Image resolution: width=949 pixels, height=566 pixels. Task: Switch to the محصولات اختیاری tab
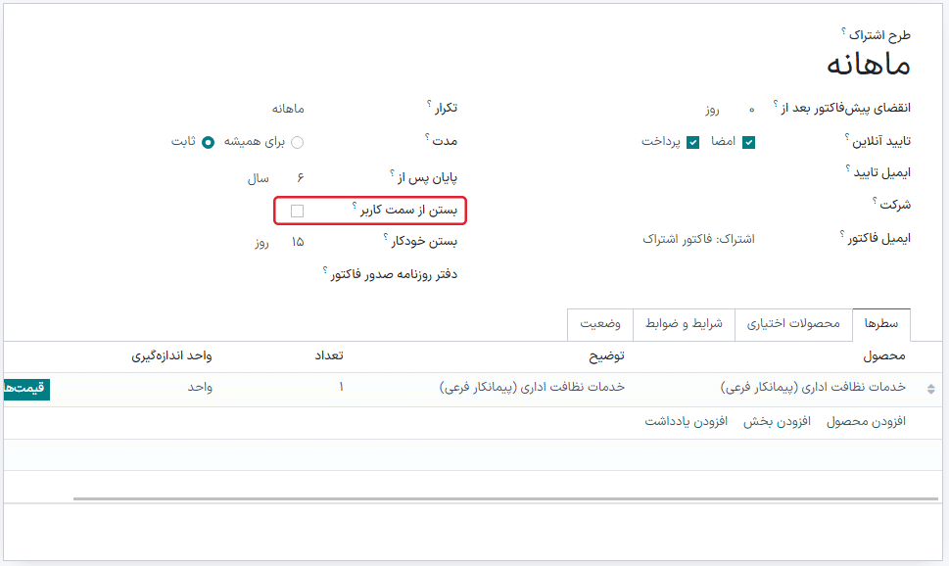(x=793, y=325)
